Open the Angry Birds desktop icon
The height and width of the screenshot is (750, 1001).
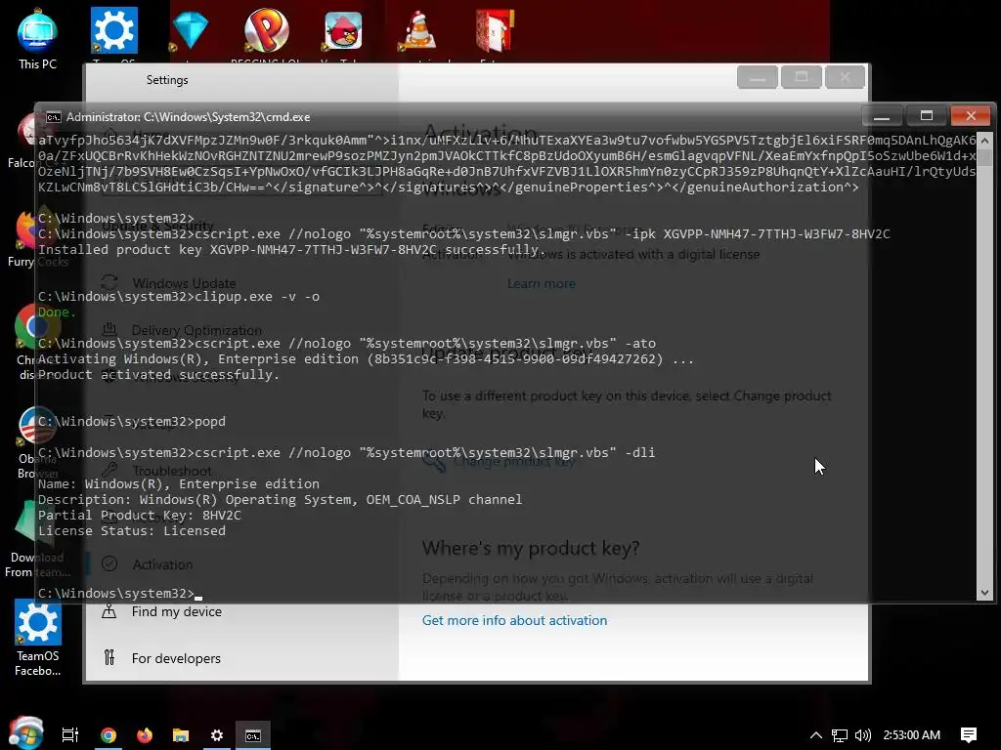343,30
